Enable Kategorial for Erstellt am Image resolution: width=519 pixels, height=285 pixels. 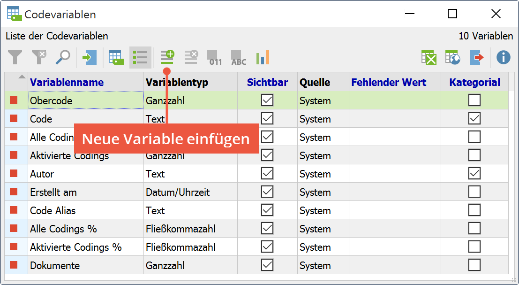(474, 192)
